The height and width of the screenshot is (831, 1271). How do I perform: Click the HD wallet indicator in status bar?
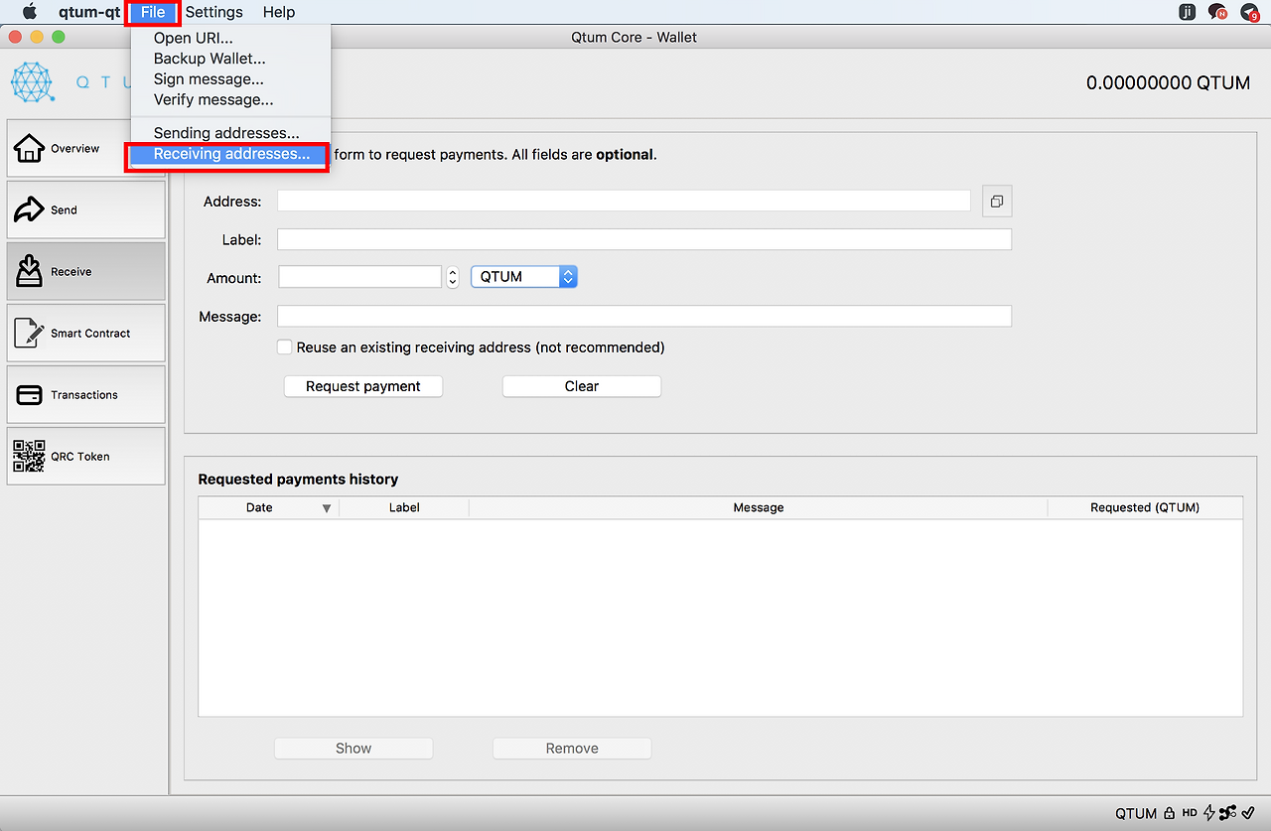1190,813
